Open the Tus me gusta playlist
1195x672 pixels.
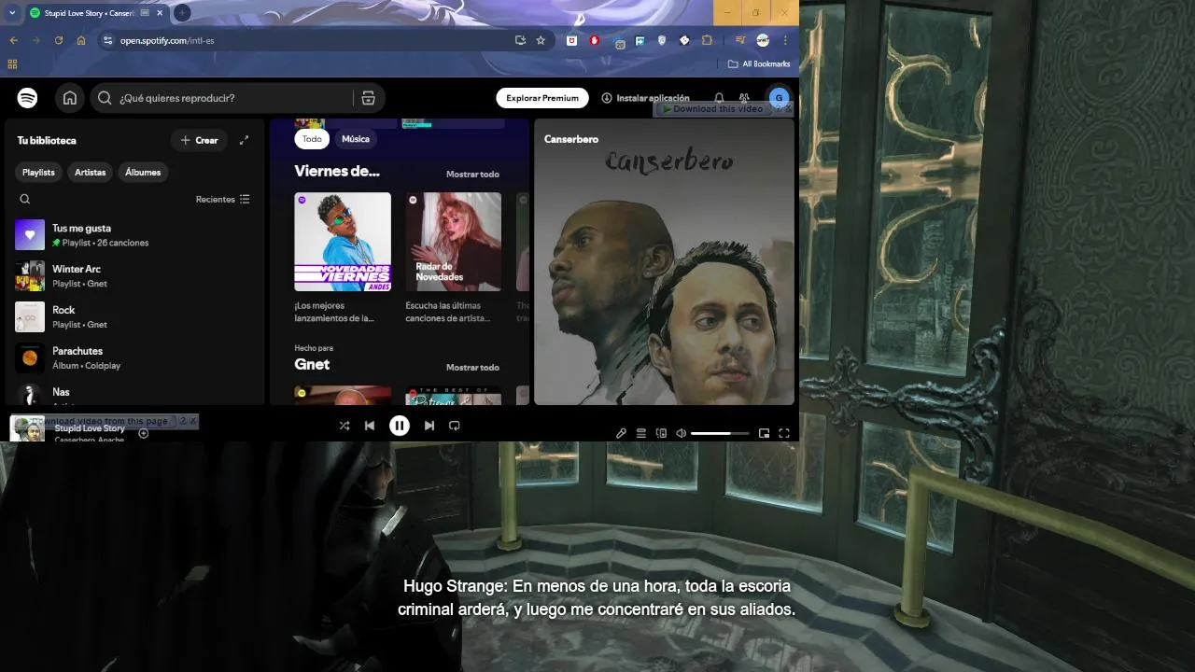[135, 235]
